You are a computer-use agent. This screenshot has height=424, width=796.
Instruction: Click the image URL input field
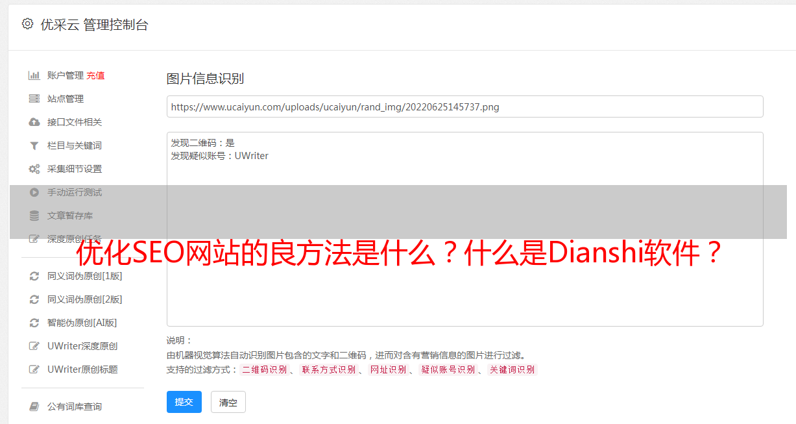point(464,106)
